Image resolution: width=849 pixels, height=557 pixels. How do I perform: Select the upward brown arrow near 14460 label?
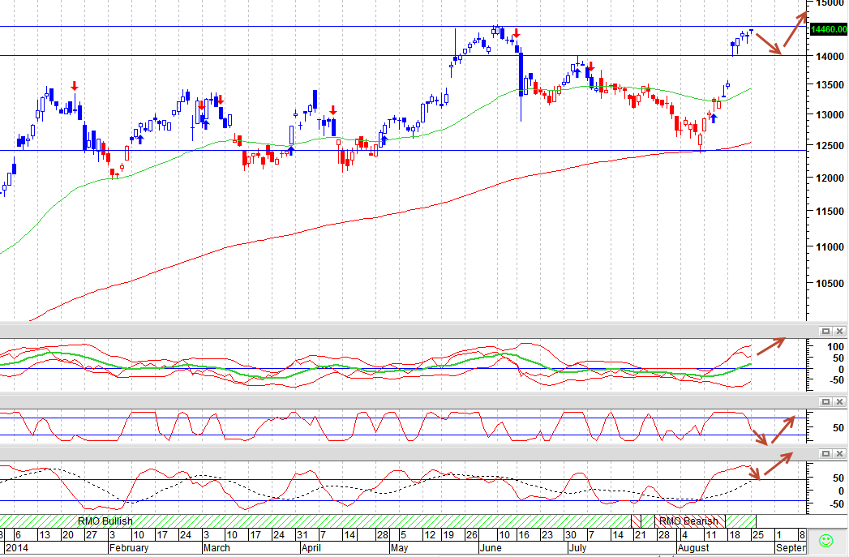pyautogui.click(x=795, y=28)
